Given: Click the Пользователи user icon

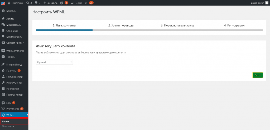Looking at the screenshot, I should point(3,77).
